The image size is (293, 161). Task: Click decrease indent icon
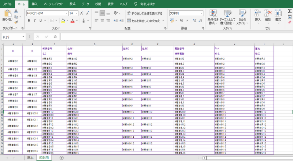click(x=115, y=21)
